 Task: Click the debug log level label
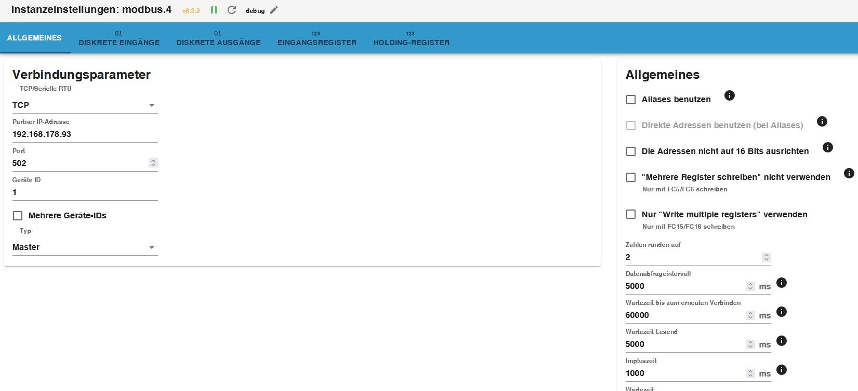click(255, 11)
